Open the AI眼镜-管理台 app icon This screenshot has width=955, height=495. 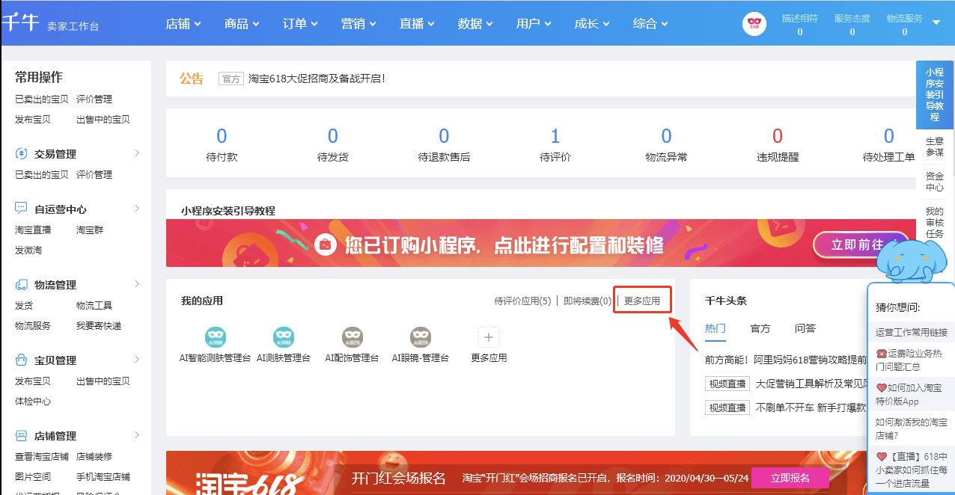click(420, 337)
